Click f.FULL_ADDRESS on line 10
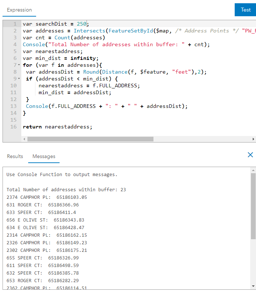Viewport: 256px width, 302px height. [115, 86]
